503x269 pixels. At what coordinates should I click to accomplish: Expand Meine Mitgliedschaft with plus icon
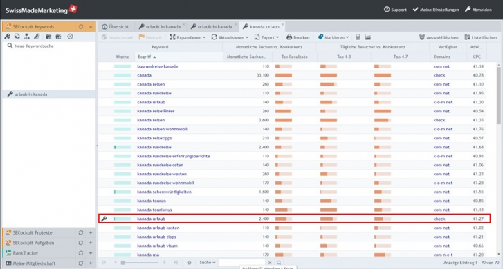pyautogui.click(x=91, y=263)
